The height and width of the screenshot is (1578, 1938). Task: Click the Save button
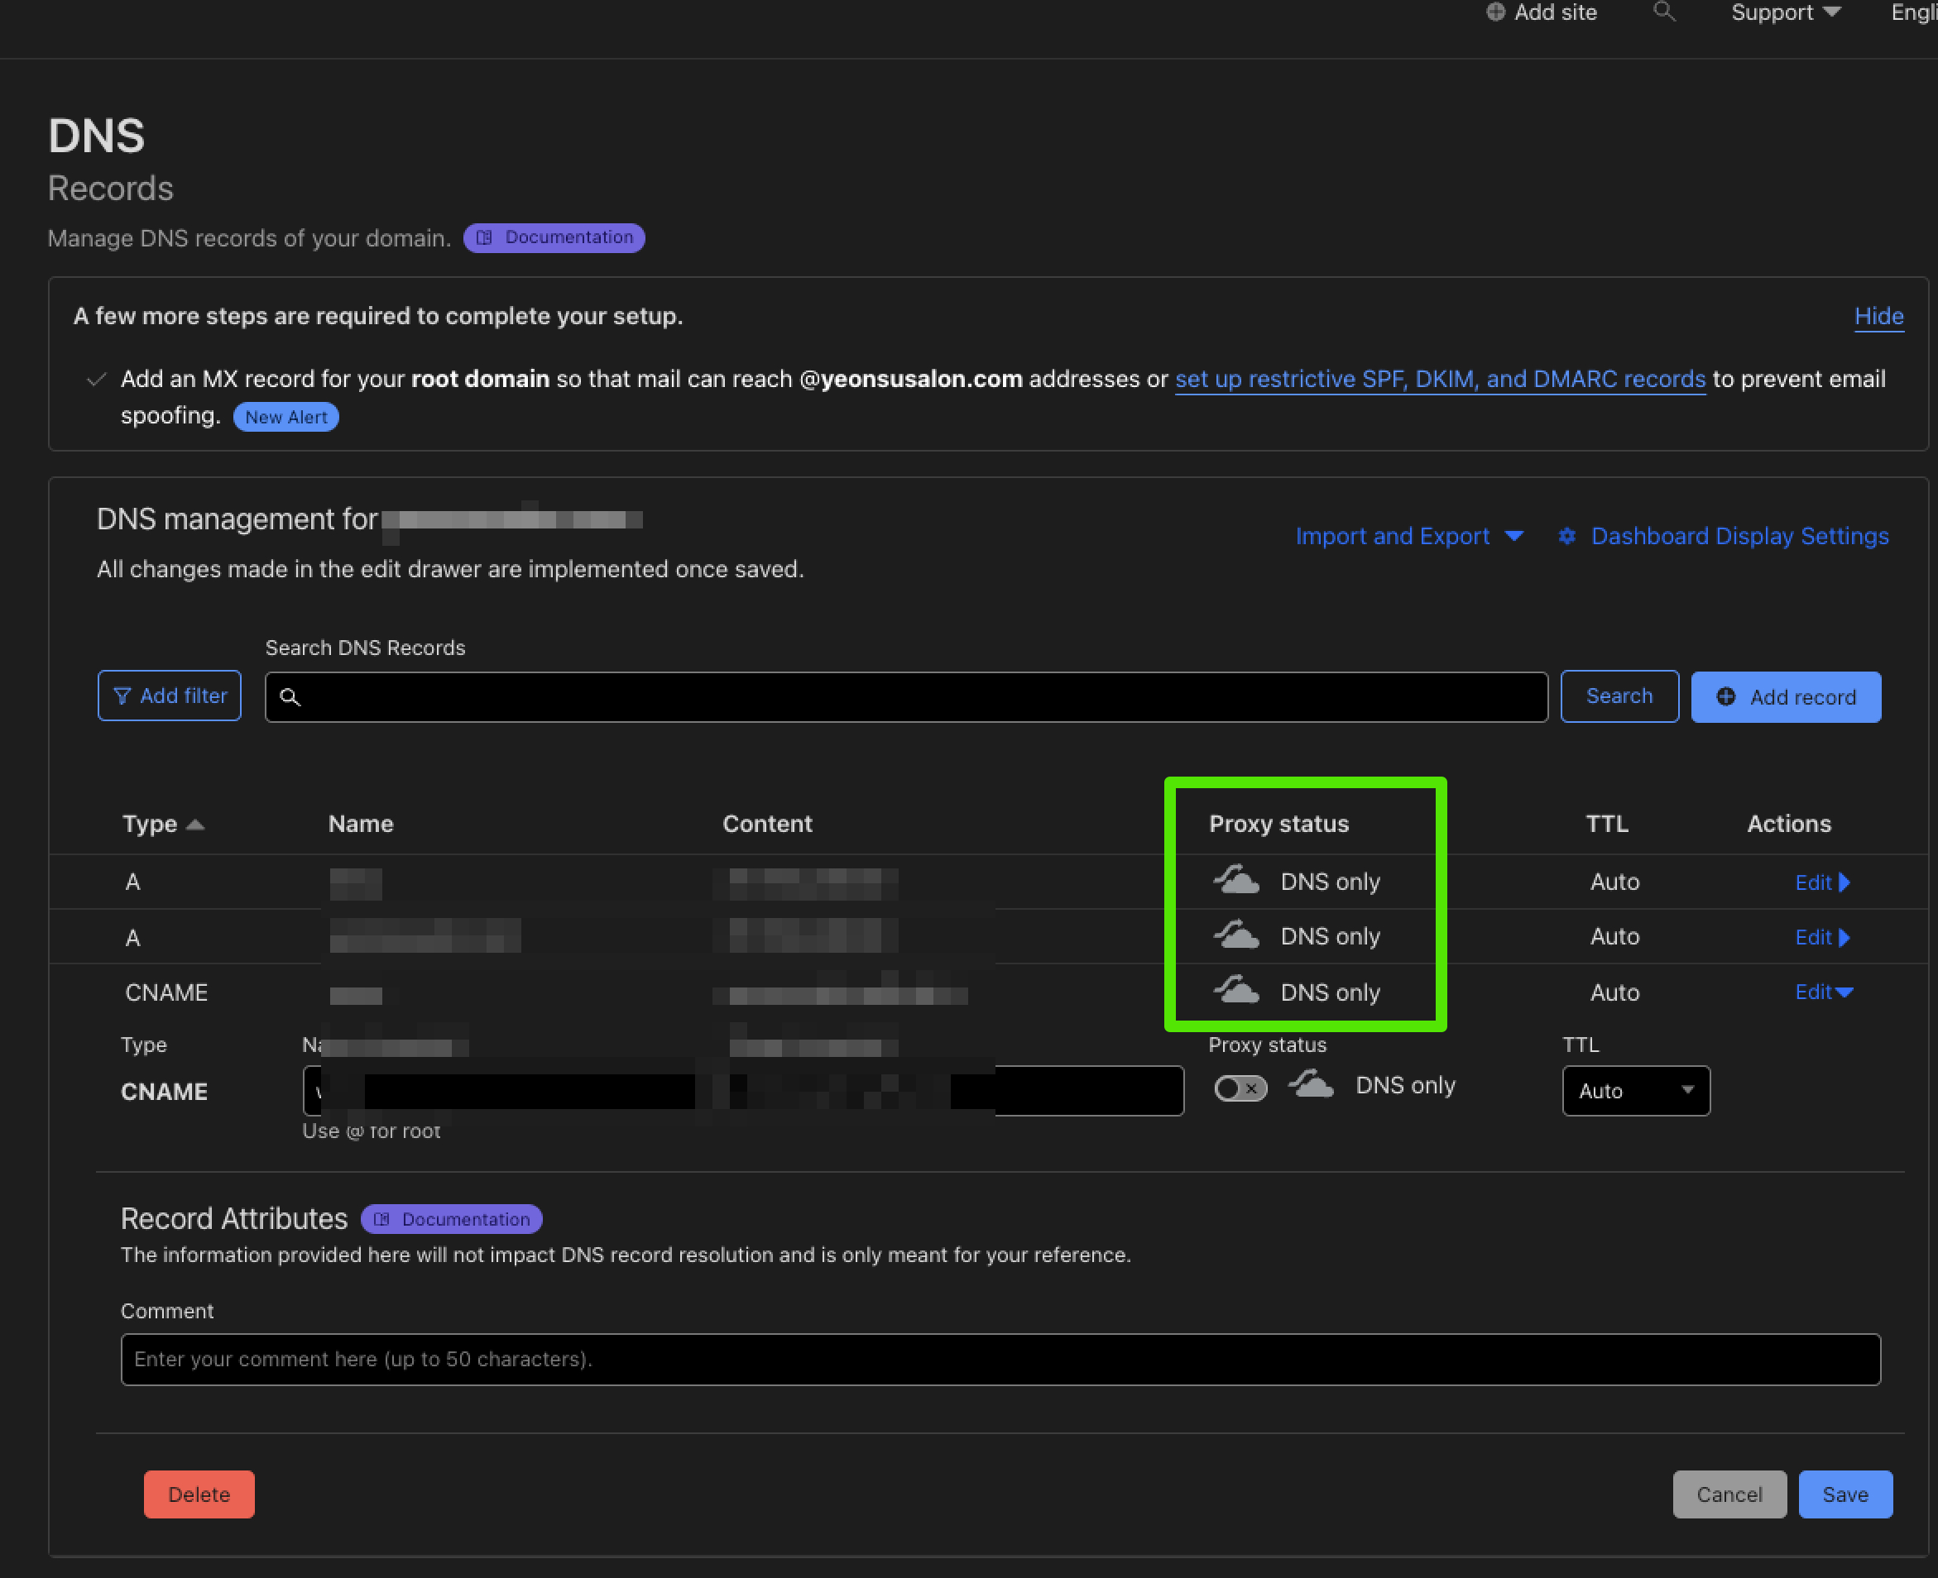point(1844,1494)
